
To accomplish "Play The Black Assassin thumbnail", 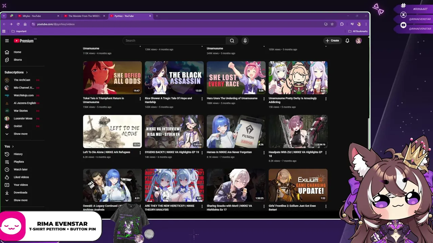I will tap(174, 78).
